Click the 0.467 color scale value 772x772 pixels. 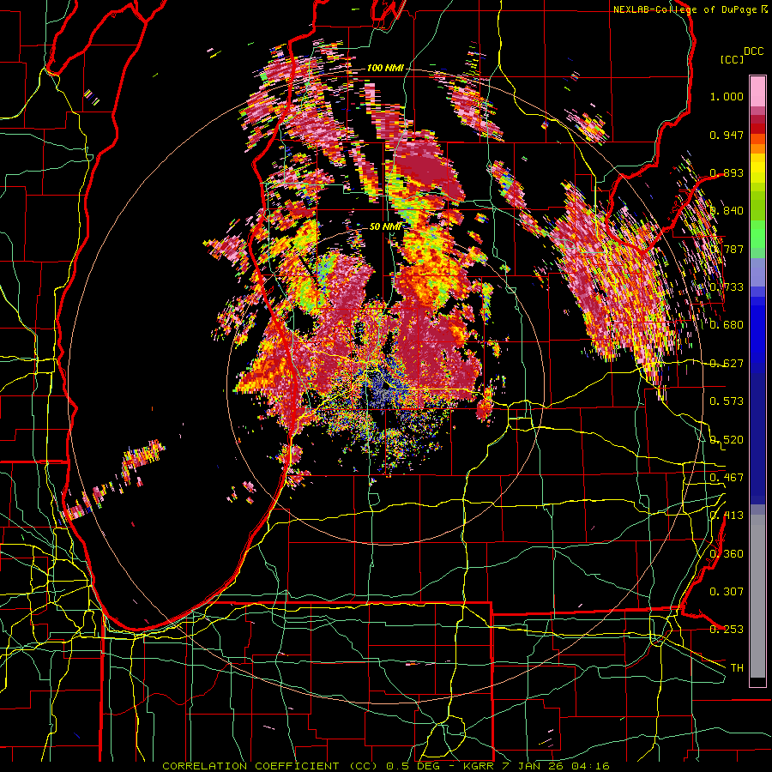(x=727, y=478)
